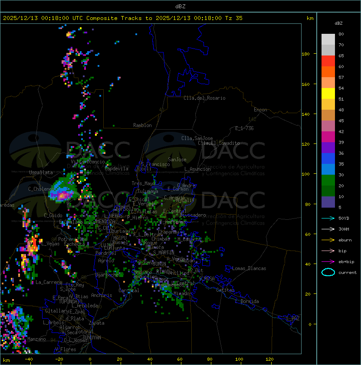Click the 'Anchoris' map label

click(x=102, y=295)
